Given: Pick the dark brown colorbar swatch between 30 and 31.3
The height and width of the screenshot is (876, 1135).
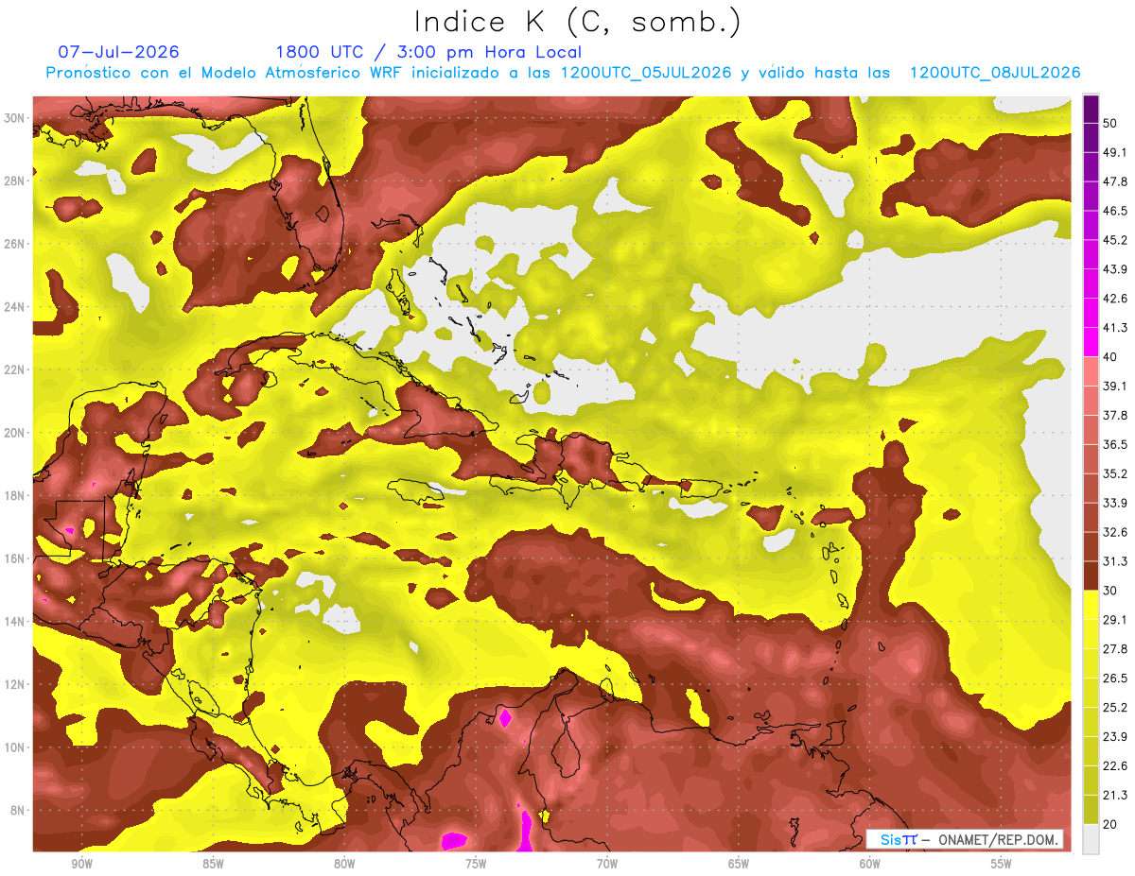Looking at the screenshot, I should coord(1091,575).
